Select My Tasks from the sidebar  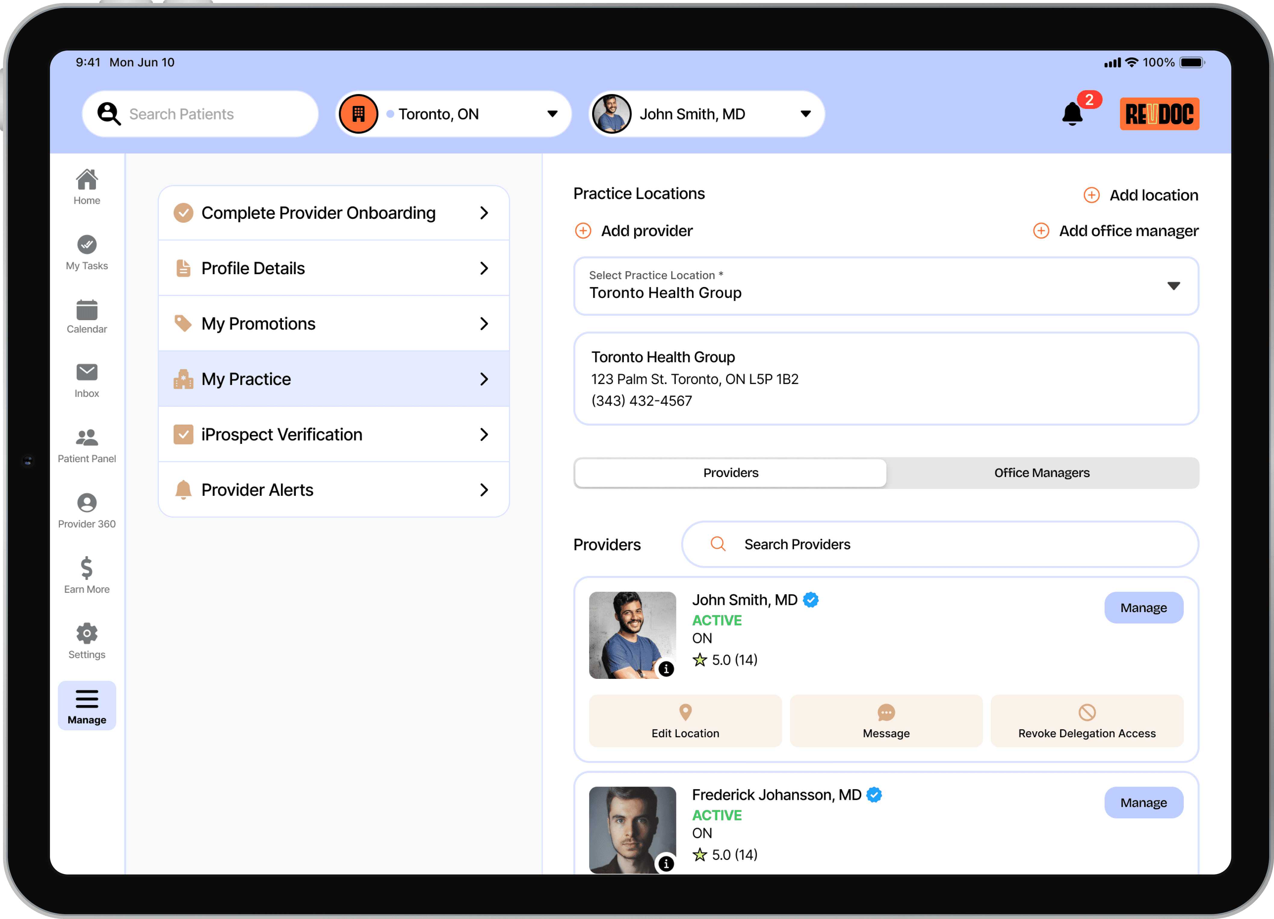point(86,252)
